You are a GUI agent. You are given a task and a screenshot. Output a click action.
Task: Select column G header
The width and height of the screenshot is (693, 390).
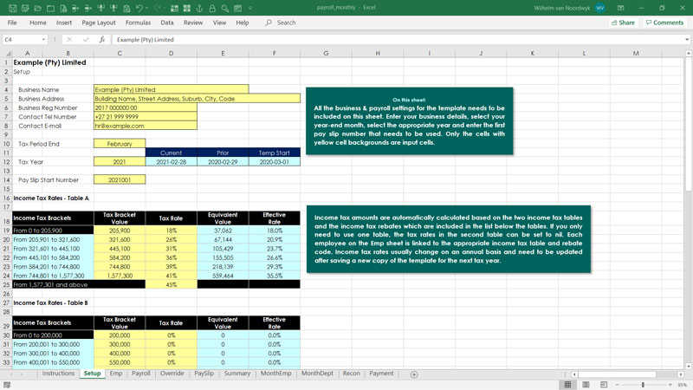coord(326,53)
